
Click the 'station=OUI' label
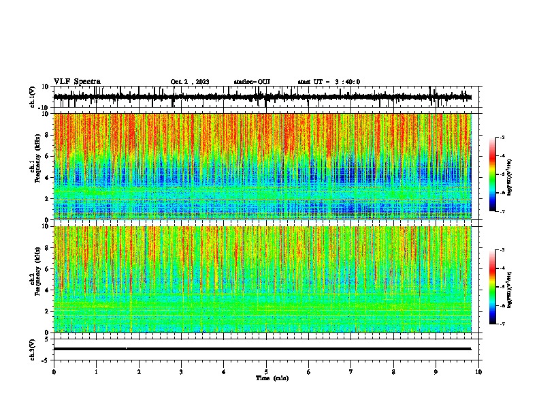[x=252, y=82]
